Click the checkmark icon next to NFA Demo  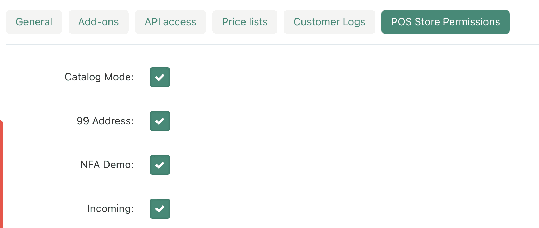pos(160,165)
